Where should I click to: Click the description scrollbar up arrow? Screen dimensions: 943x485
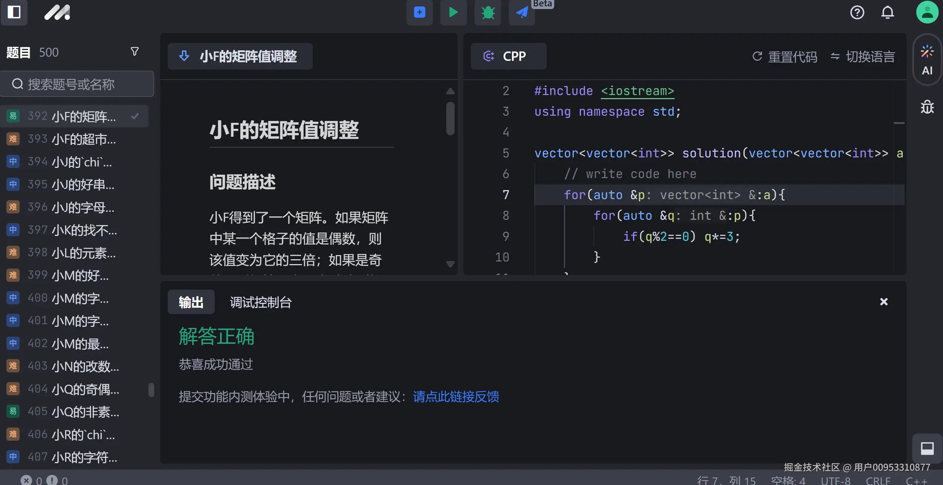coord(450,91)
